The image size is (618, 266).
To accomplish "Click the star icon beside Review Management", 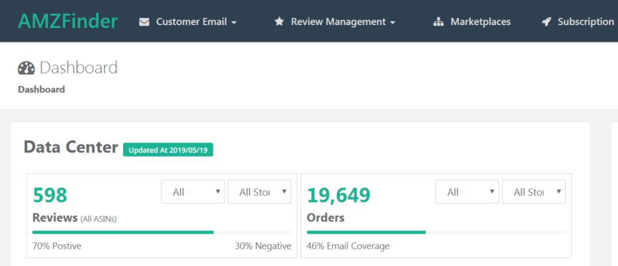I will 279,22.
